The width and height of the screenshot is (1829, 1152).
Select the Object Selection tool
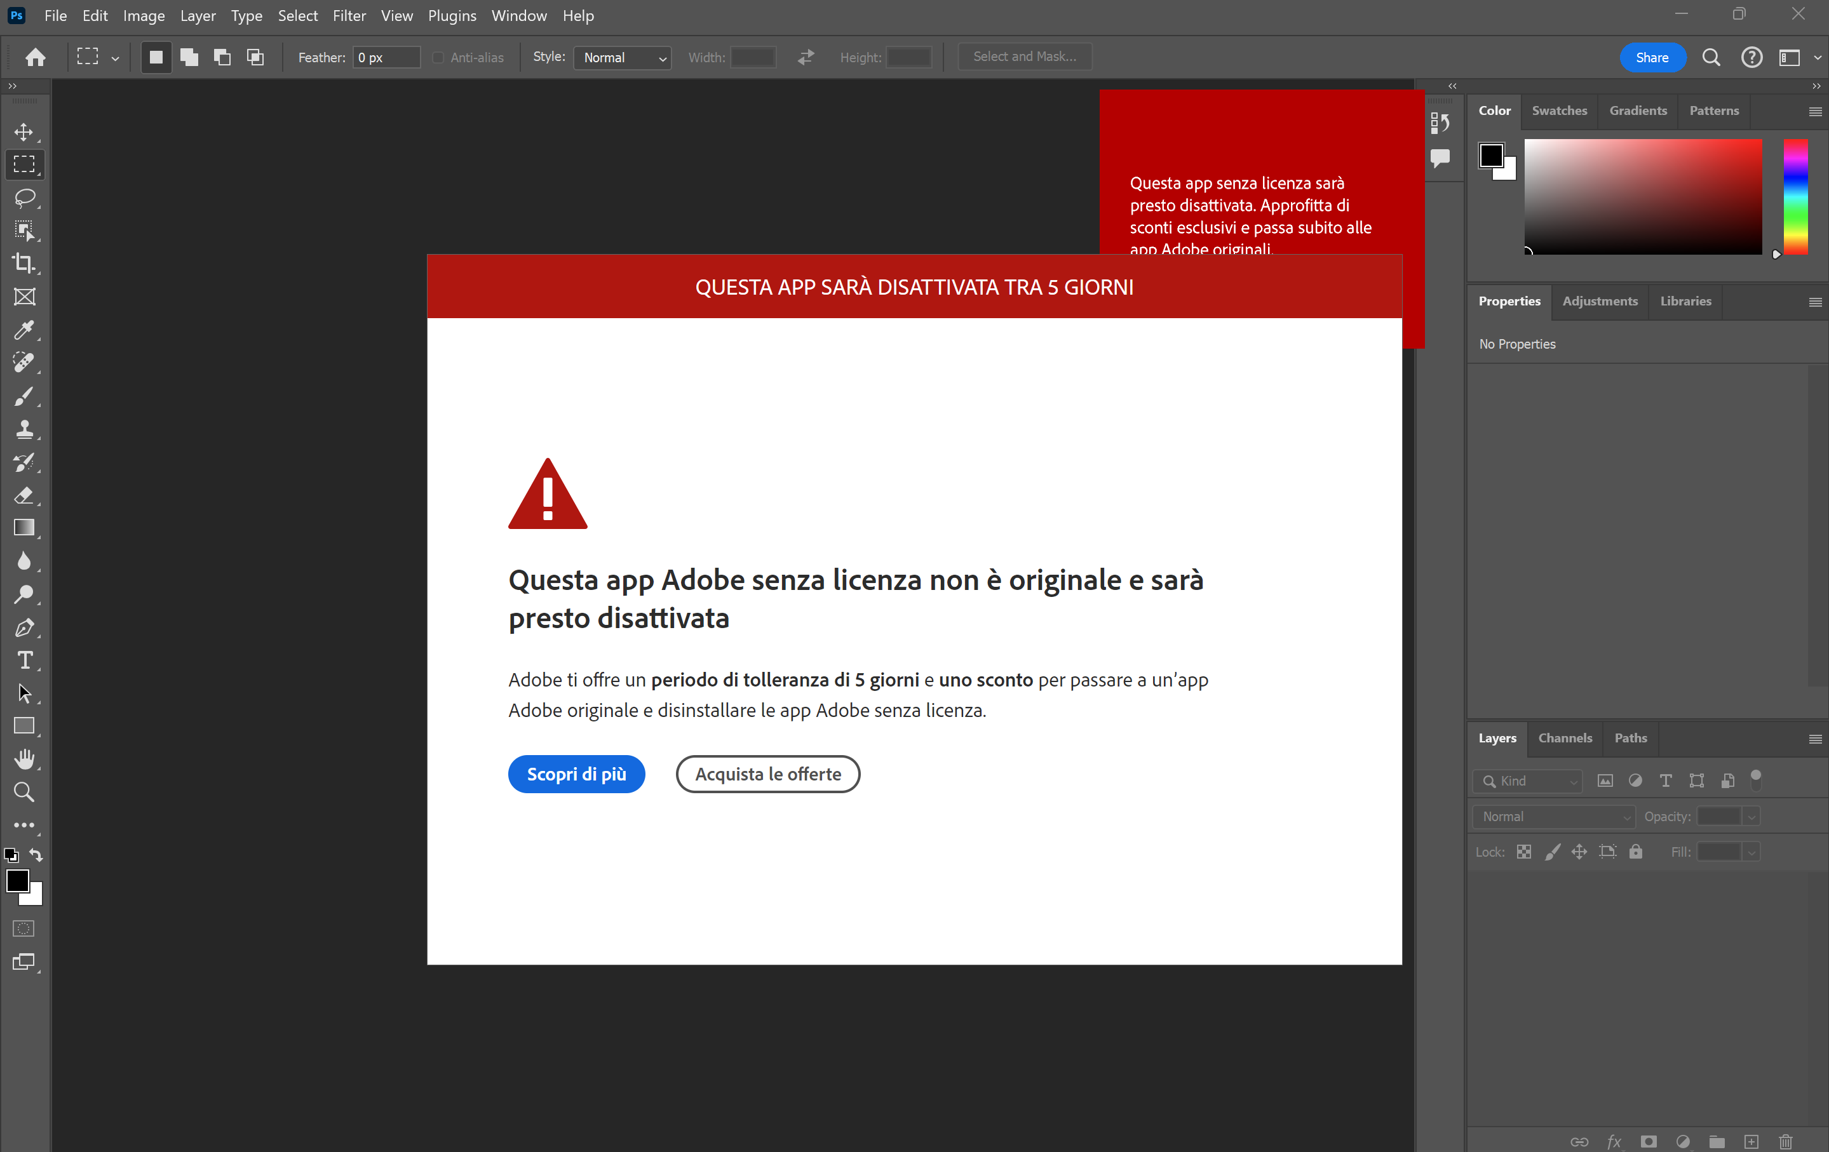tap(24, 231)
